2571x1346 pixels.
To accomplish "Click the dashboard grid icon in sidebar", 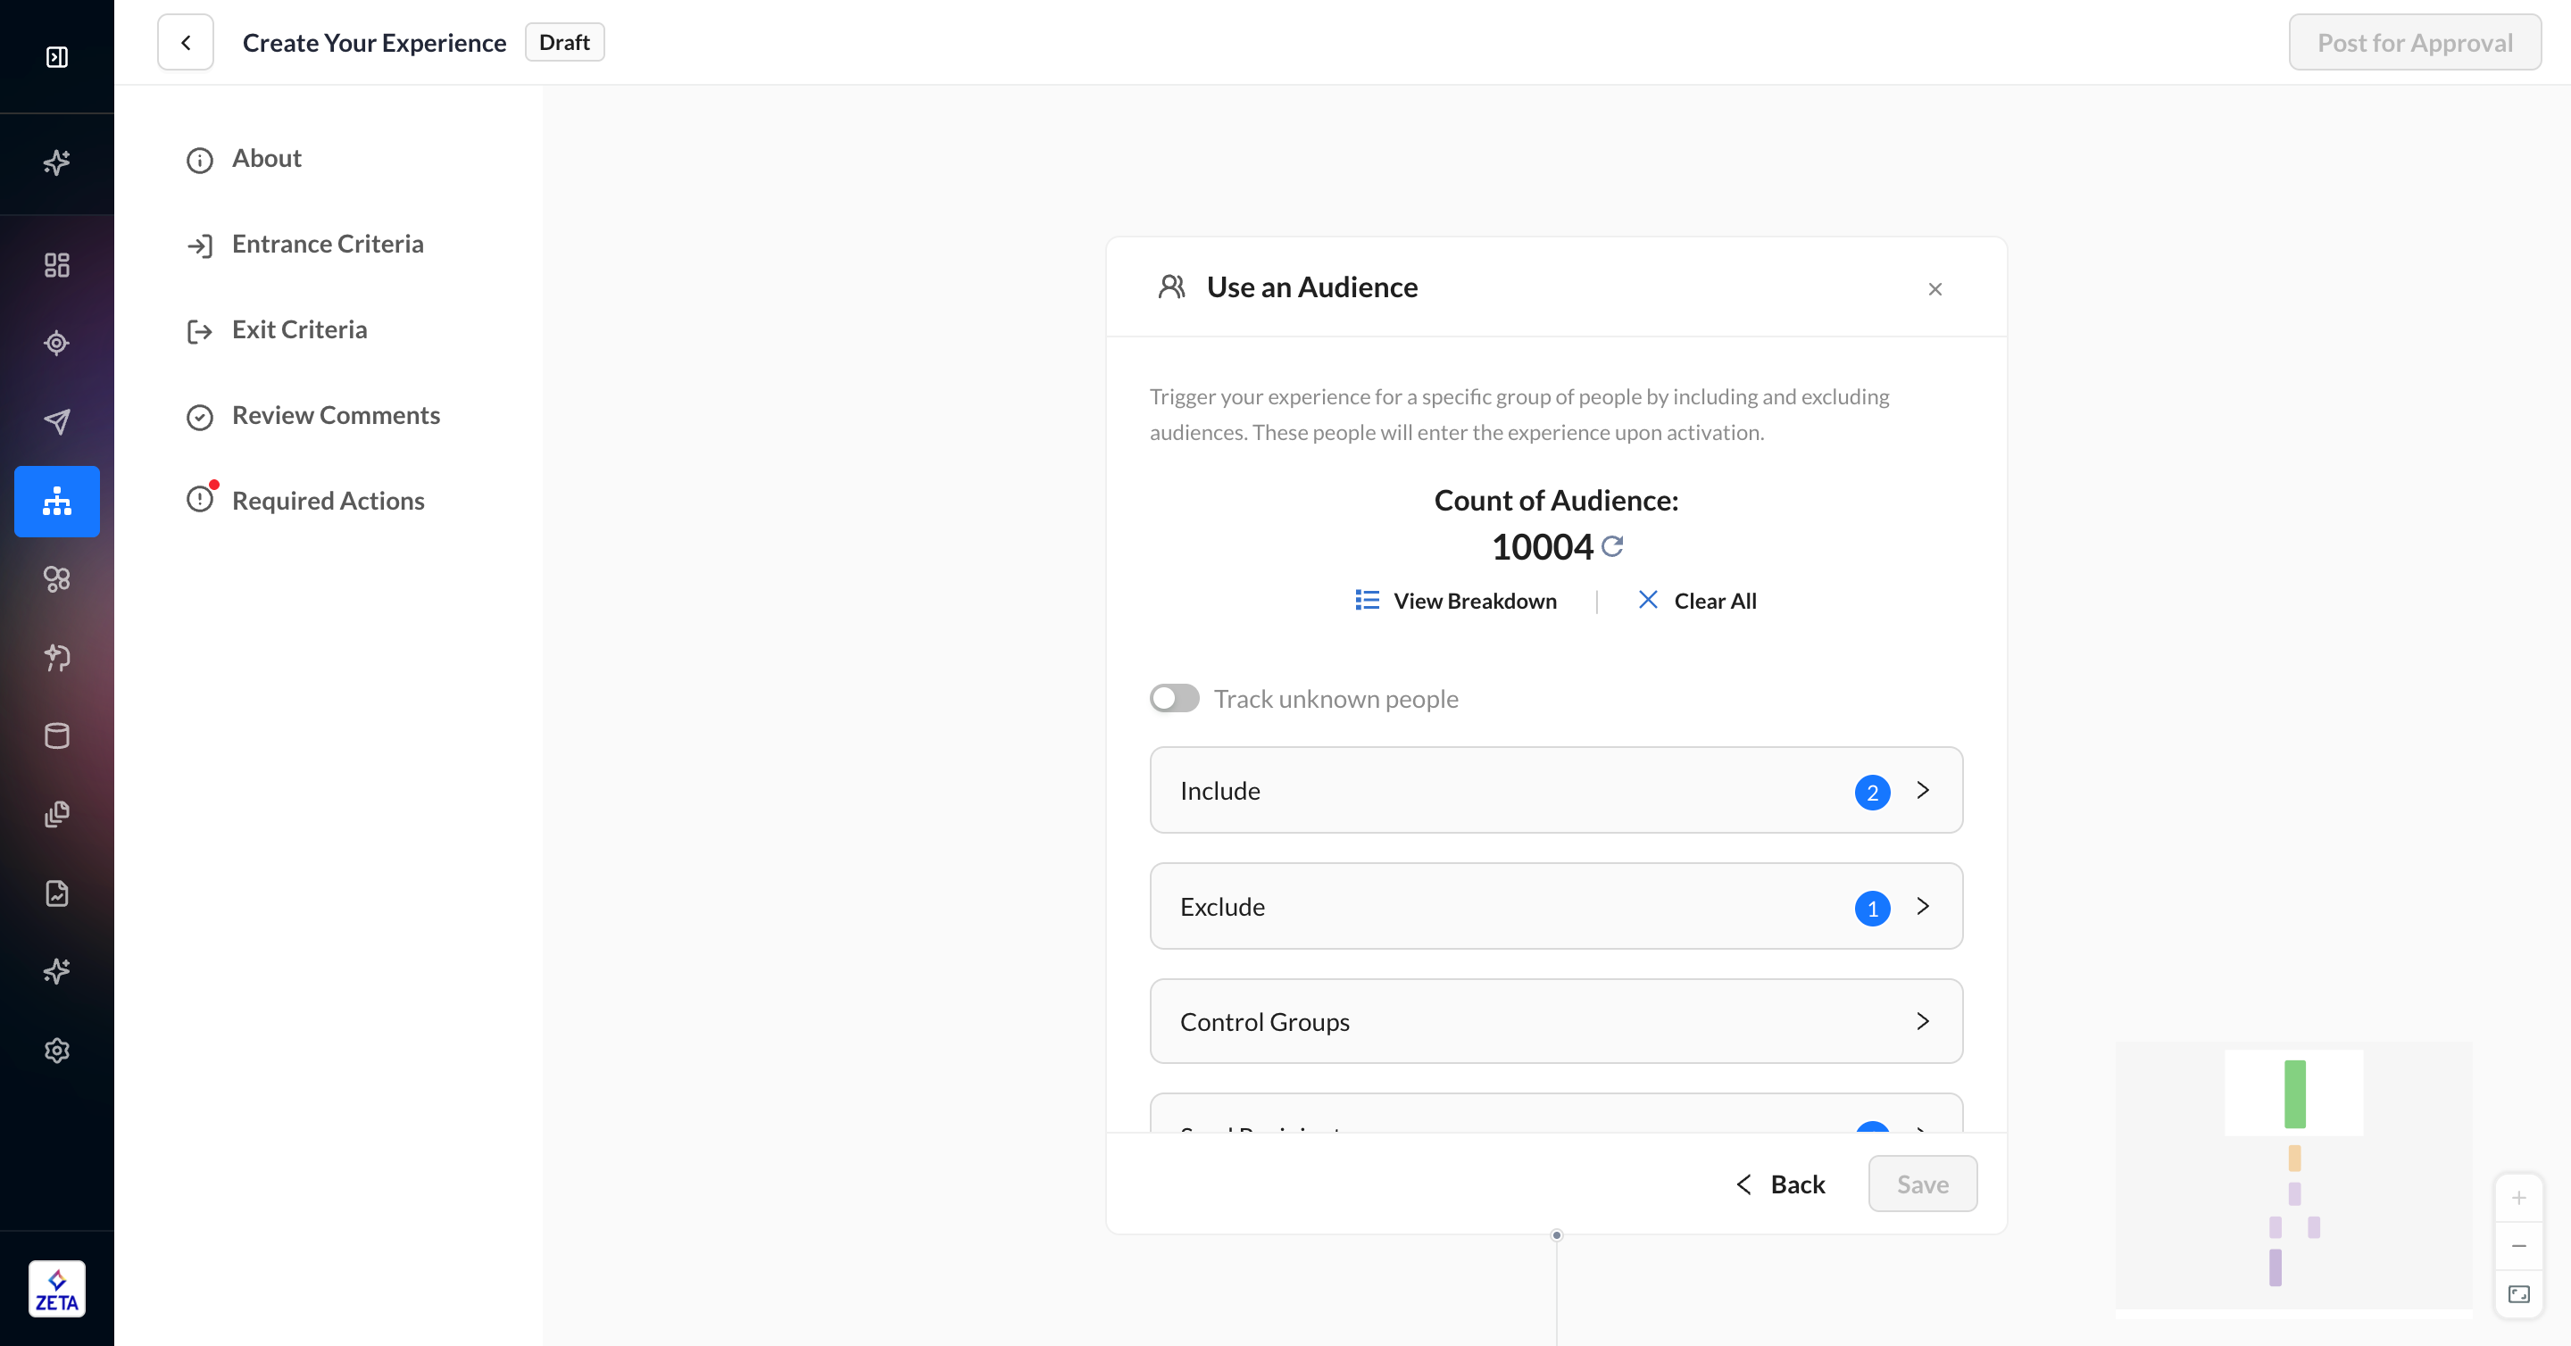I will point(57,264).
